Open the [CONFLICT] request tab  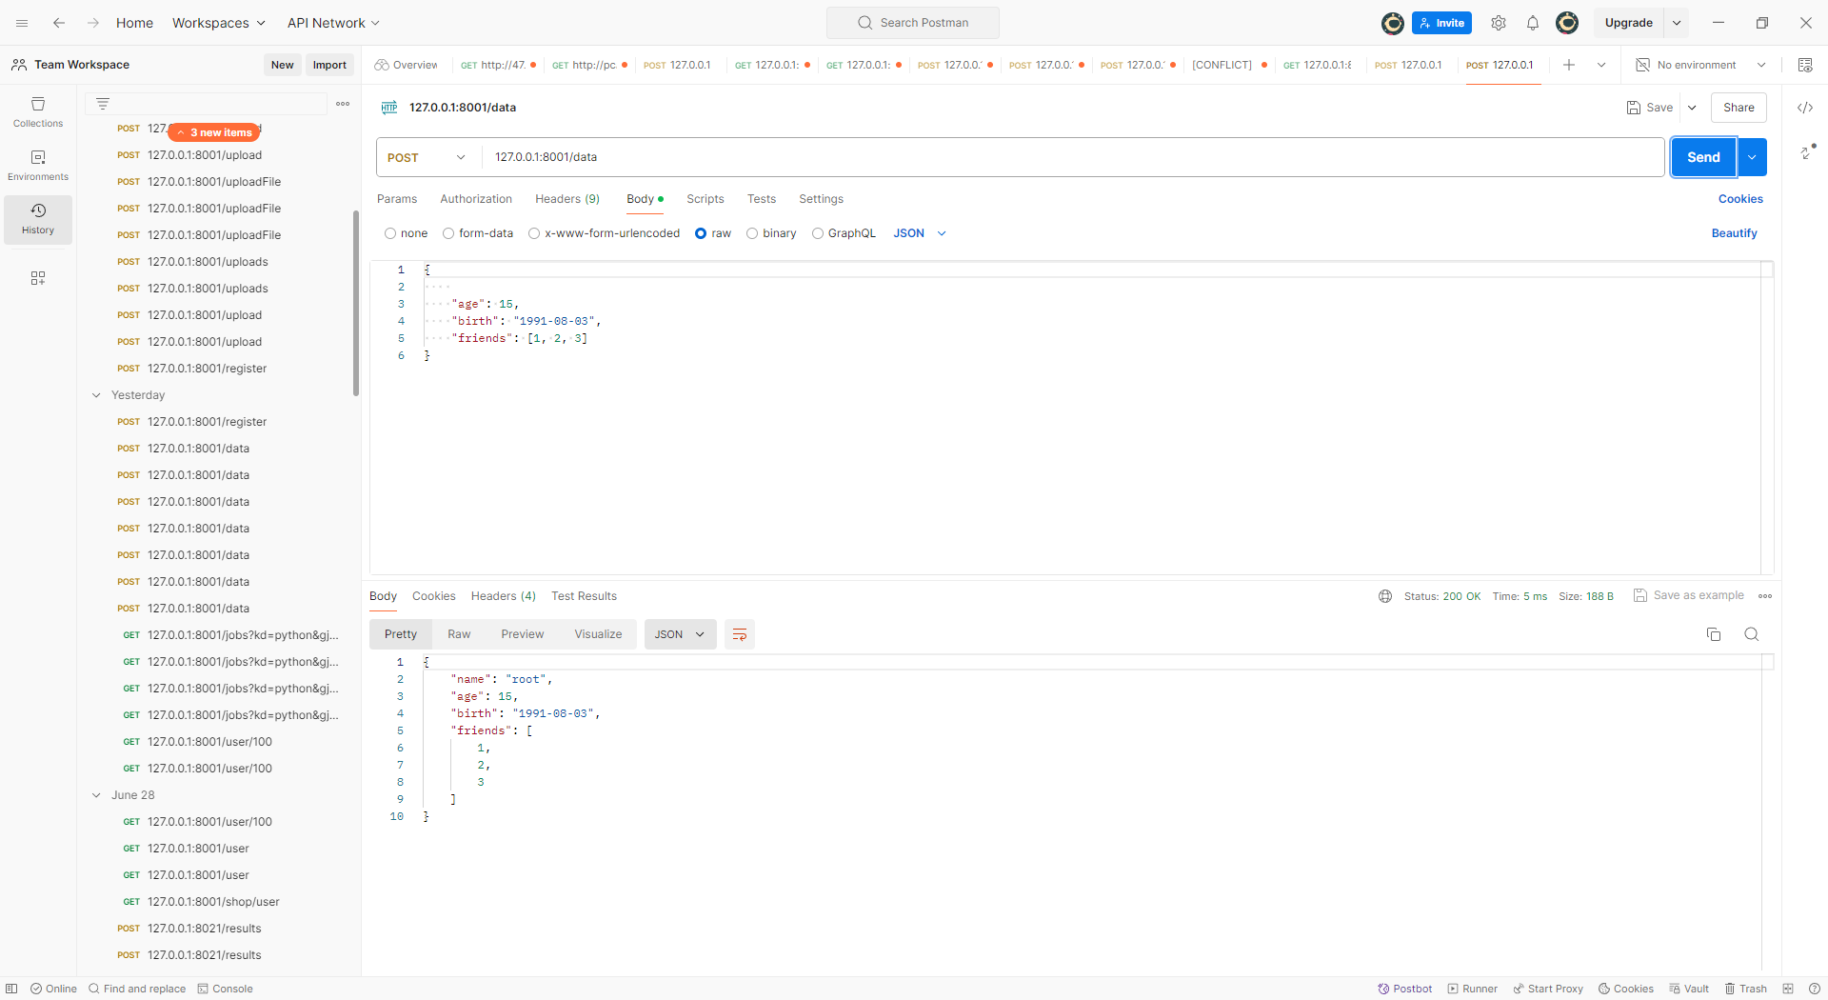point(1229,65)
